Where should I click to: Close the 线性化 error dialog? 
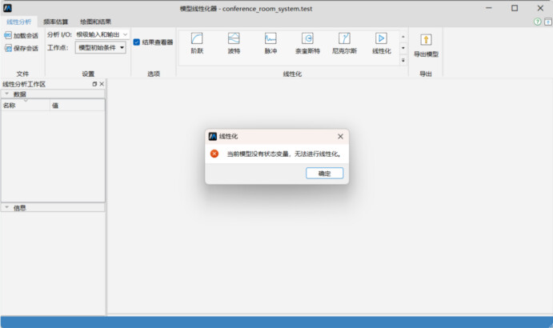[340, 136]
